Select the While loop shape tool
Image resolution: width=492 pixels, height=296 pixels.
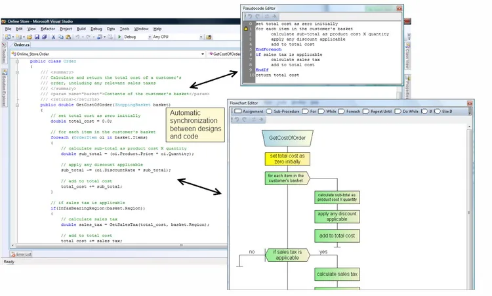(327, 112)
